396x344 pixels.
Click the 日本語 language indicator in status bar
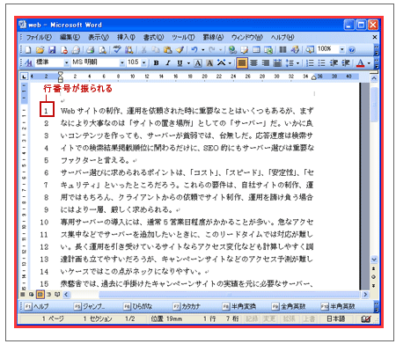click(336, 318)
